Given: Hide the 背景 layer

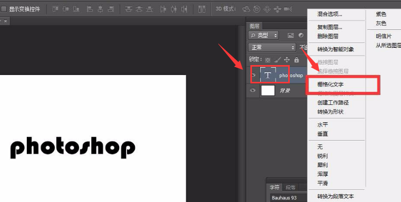Looking at the screenshot, I should coord(253,90).
